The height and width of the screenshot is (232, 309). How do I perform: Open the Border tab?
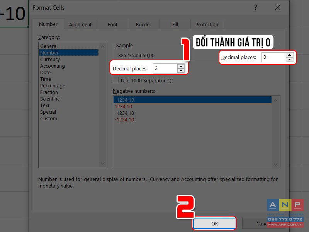click(143, 24)
